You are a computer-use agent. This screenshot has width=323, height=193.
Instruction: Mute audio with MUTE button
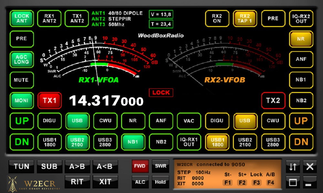click(x=22, y=80)
